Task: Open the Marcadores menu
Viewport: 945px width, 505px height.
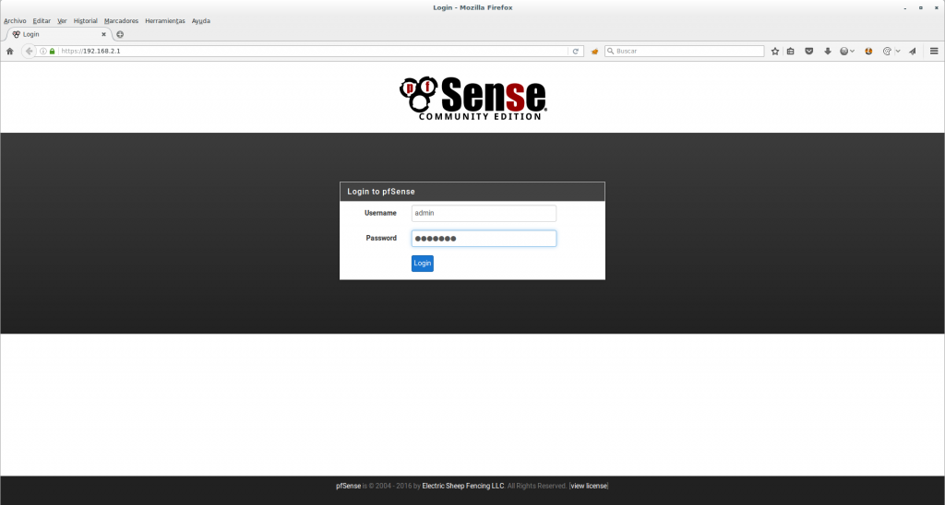Action: coord(121,20)
